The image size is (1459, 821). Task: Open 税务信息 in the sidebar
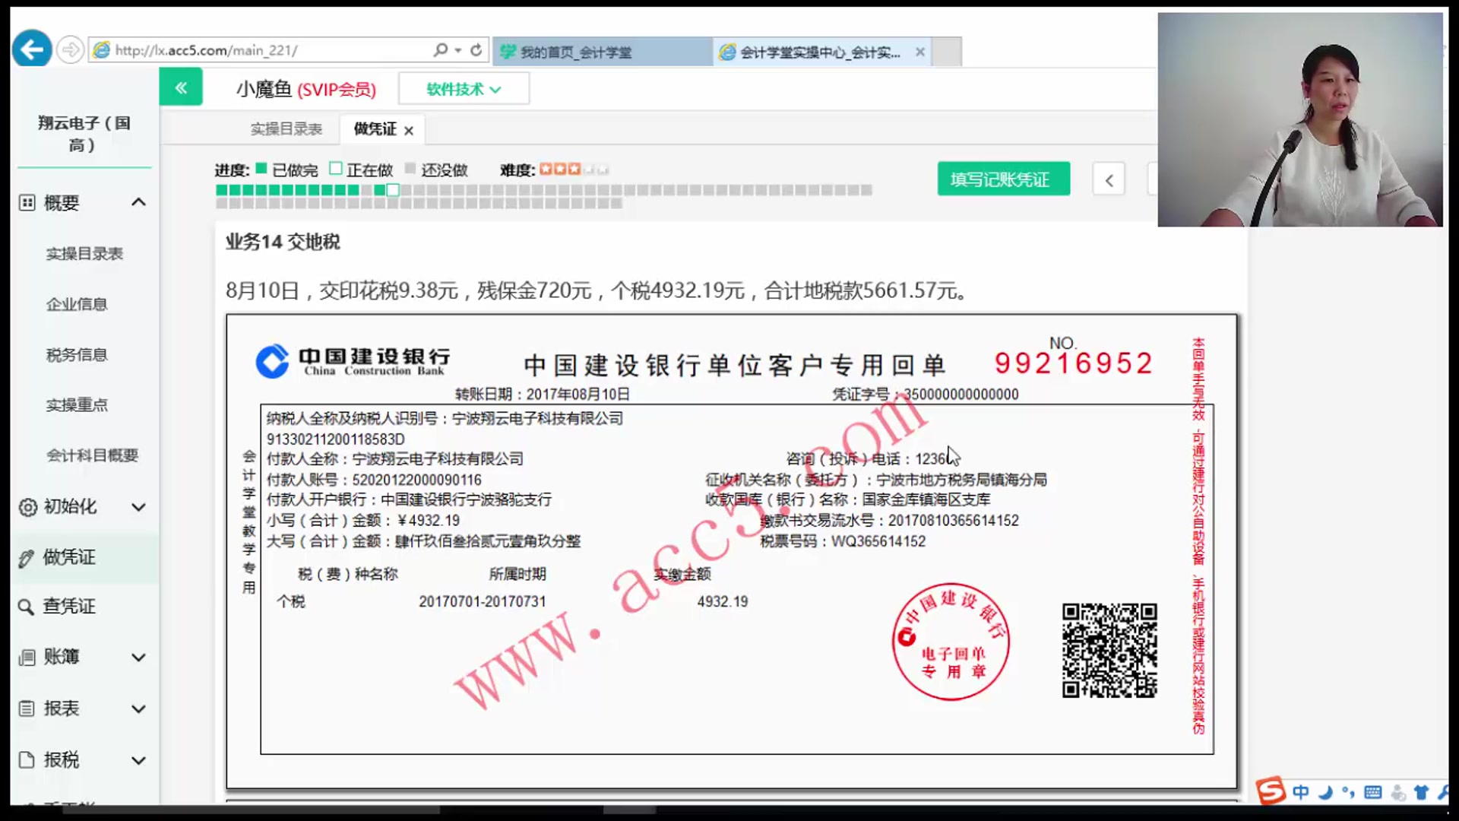(77, 355)
